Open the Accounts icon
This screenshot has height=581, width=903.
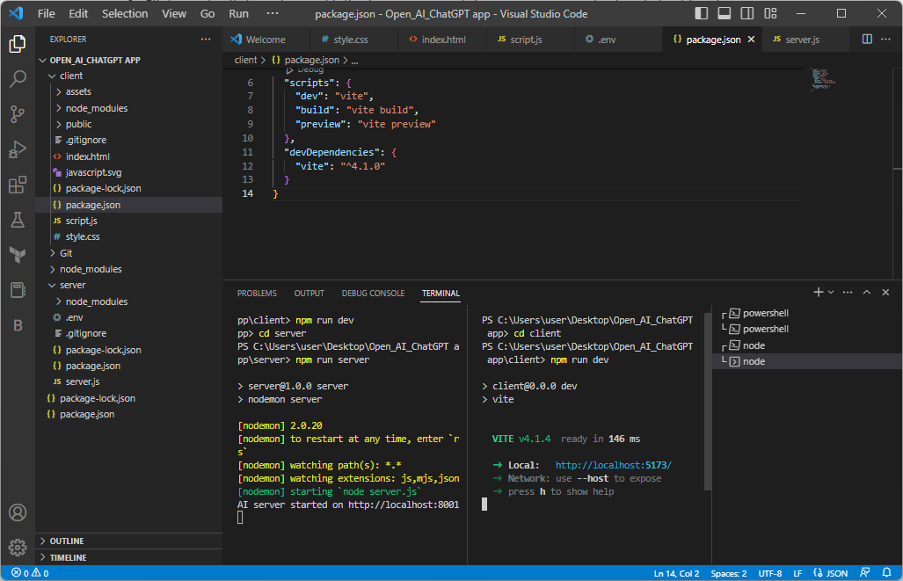18,512
